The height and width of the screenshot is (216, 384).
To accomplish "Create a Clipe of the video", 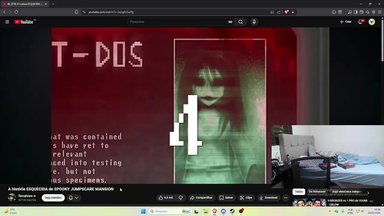I will pos(246,198).
